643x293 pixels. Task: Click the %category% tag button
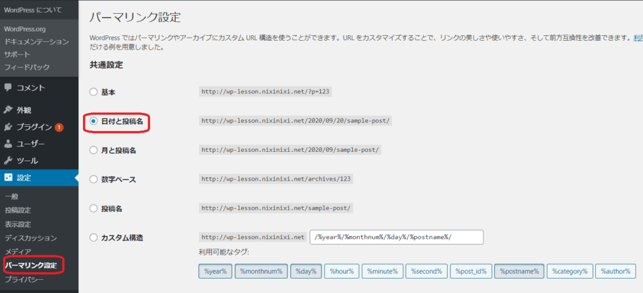click(x=571, y=271)
